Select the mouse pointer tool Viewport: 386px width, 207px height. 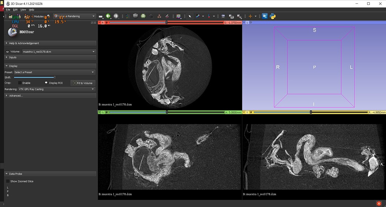[x=190, y=16]
